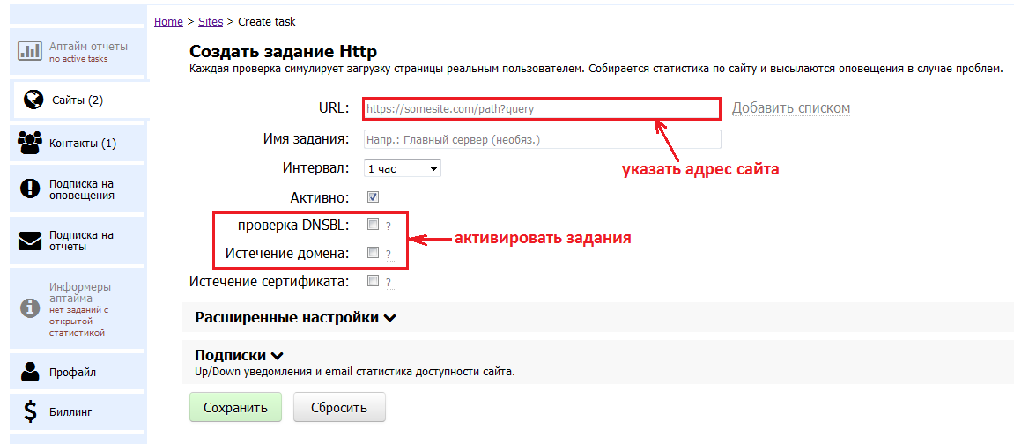This screenshot has height=444, width=1014.
Task: Follow the Sites breadcrumb link
Action: click(x=211, y=21)
